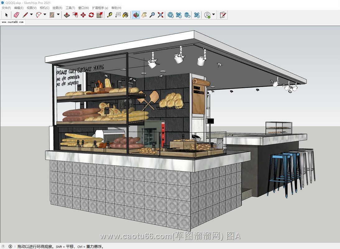Select the Zoom magnifier tool
Image resolution: width=340 pixels, height=249 pixels.
[x=152, y=15]
